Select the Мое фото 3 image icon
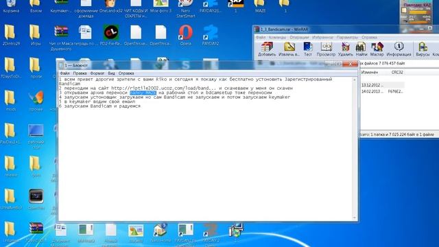439x247 pixels. pos(161,6)
